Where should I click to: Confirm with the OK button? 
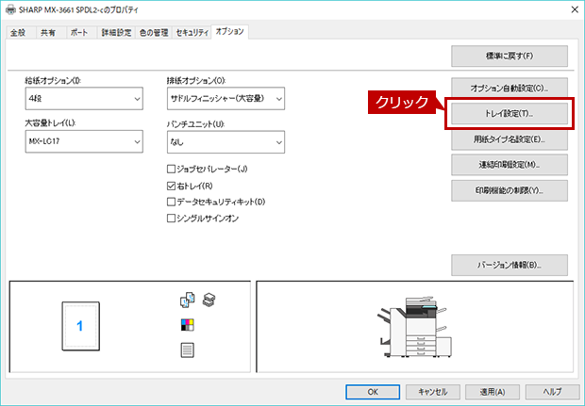point(373,392)
